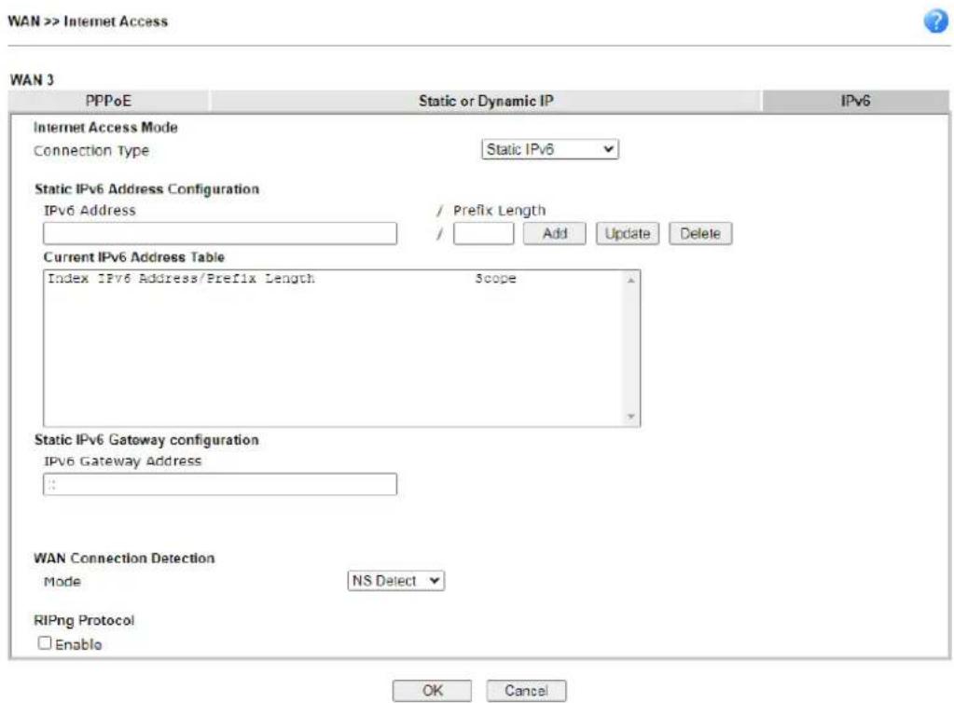The height and width of the screenshot is (703, 954).
Task: Switch to Static or Dynamic IP tab
Action: tap(486, 101)
